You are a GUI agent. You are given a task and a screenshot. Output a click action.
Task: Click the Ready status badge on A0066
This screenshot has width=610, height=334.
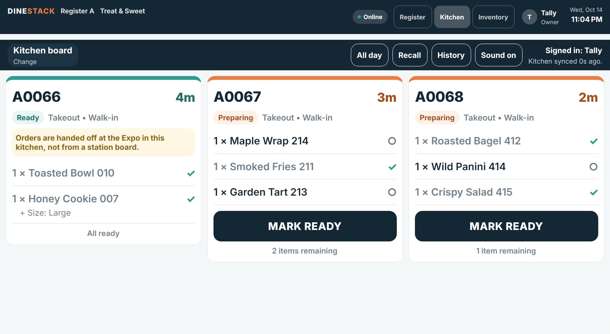28,118
